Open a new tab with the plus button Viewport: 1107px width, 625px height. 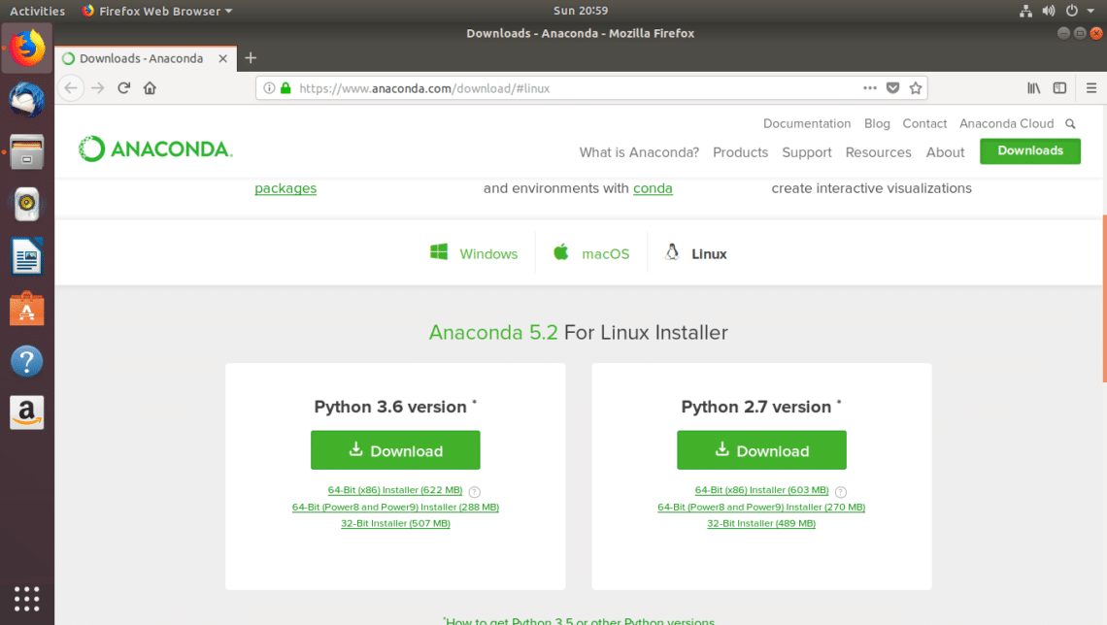tap(251, 58)
